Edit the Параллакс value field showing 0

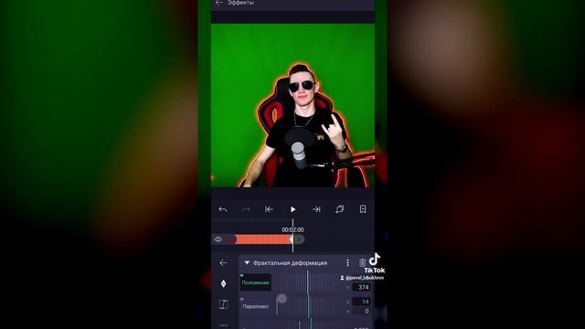(362, 311)
